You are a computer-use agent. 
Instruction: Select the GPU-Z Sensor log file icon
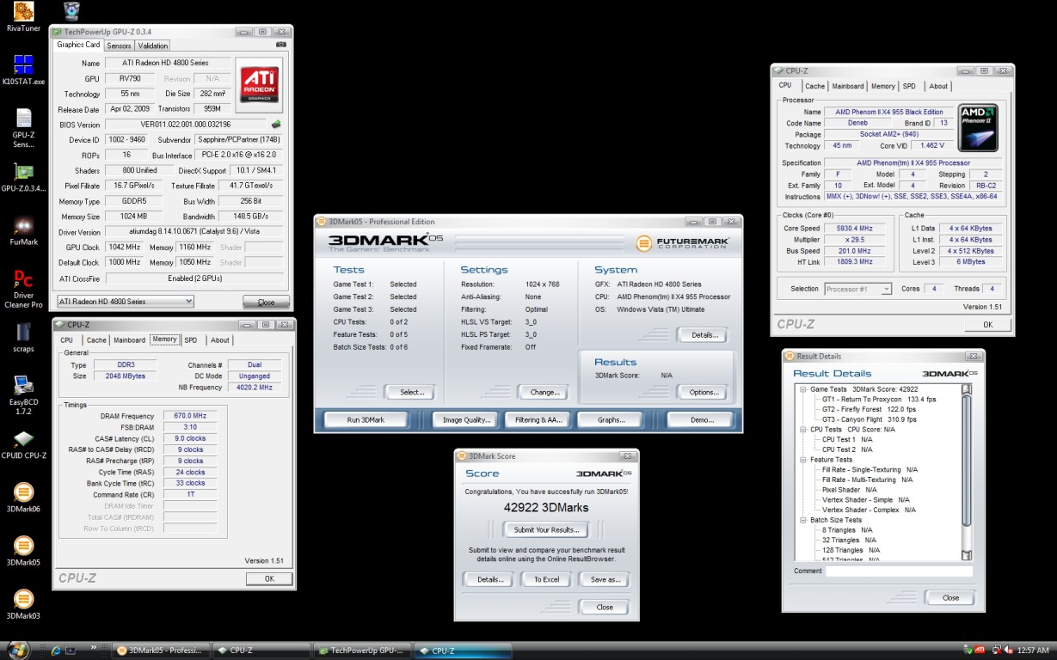tap(23, 128)
